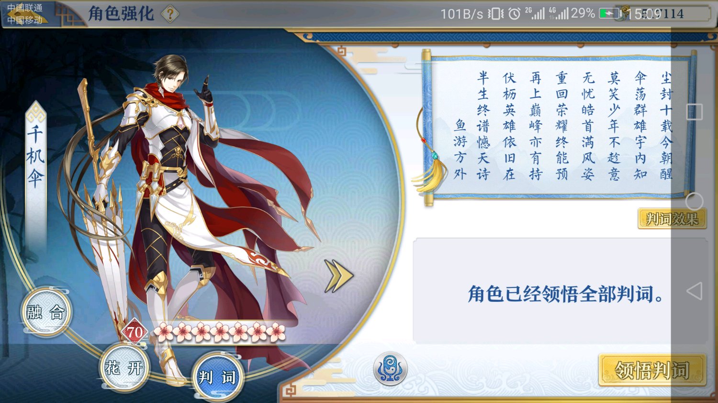Select the 千机伞 character name banner
The image size is (718, 403).
pyautogui.click(x=35, y=158)
